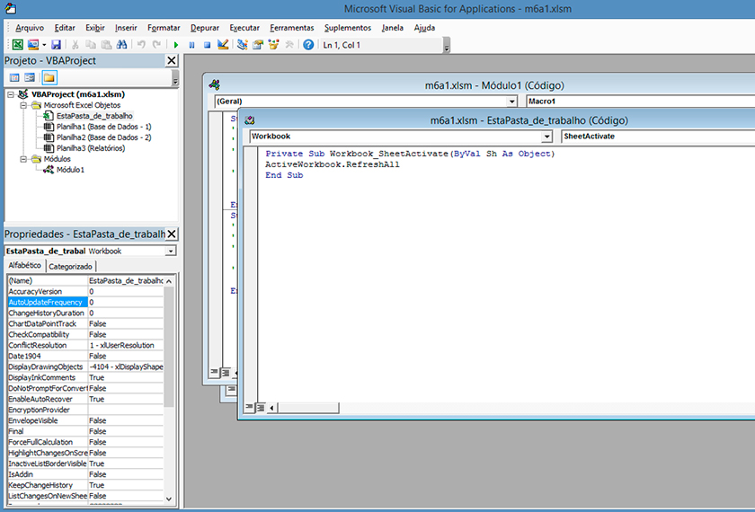
Task: Click the Date1904 property row
Action: [85, 356]
